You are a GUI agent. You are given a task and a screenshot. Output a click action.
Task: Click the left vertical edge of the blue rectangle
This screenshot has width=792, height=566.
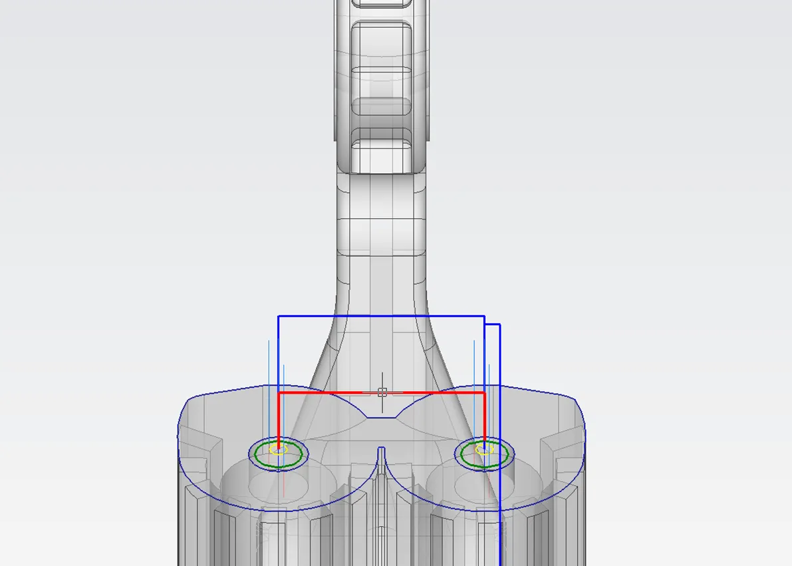tap(278, 353)
